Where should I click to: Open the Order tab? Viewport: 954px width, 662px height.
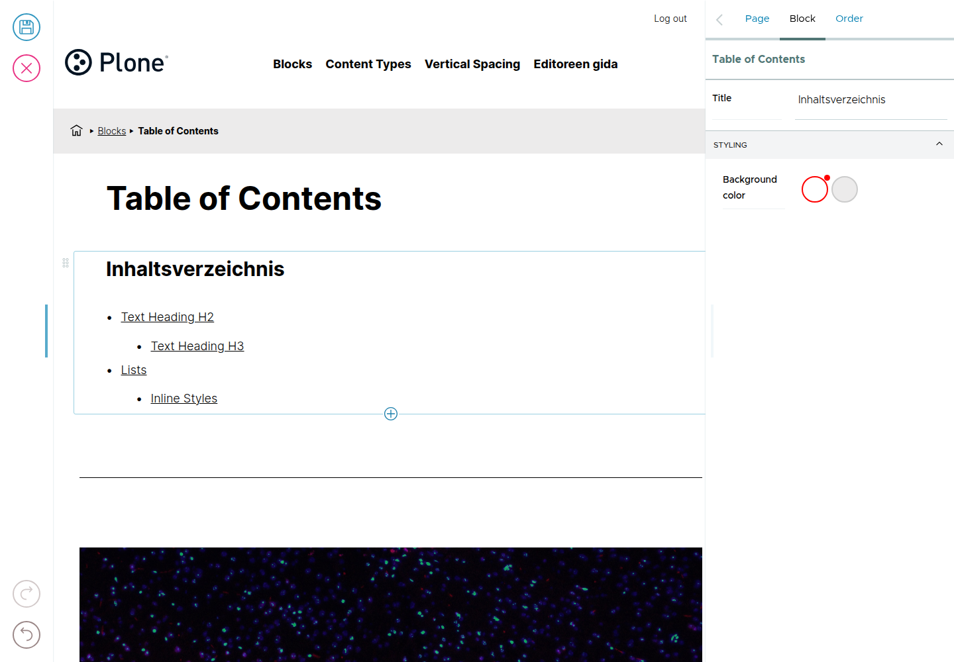click(x=849, y=19)
